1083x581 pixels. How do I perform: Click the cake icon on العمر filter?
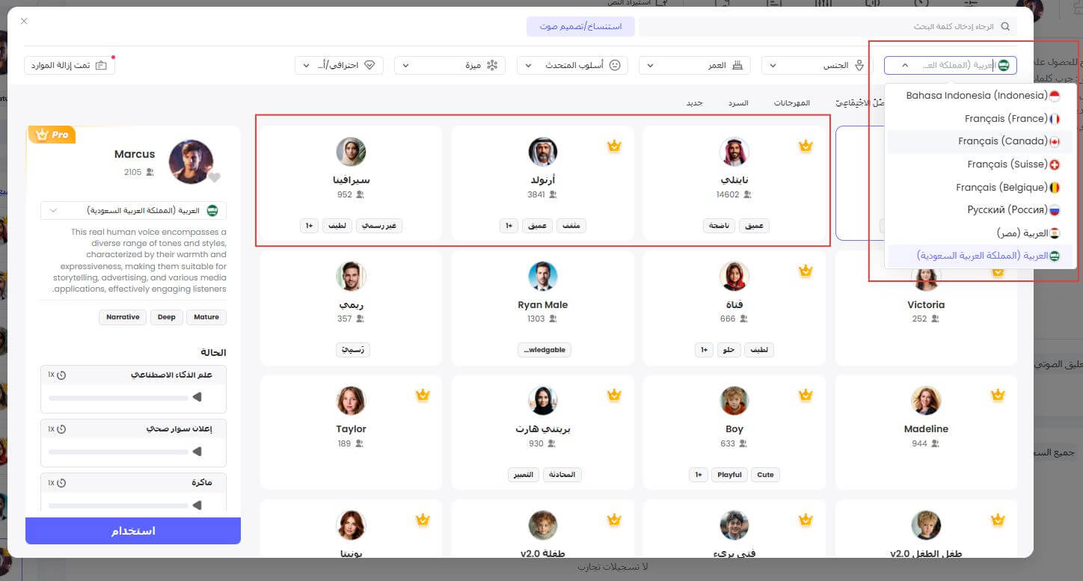[x=738, y=65]
